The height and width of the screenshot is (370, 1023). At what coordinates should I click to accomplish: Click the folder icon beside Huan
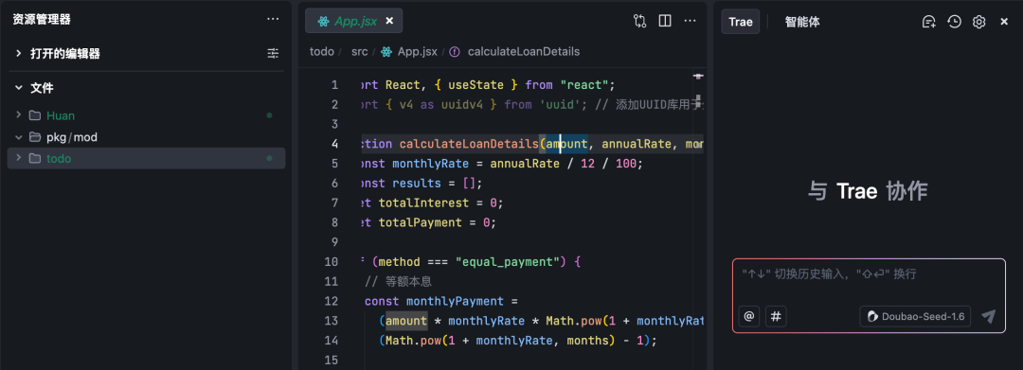pyautogui.click(x=35, y=115)
